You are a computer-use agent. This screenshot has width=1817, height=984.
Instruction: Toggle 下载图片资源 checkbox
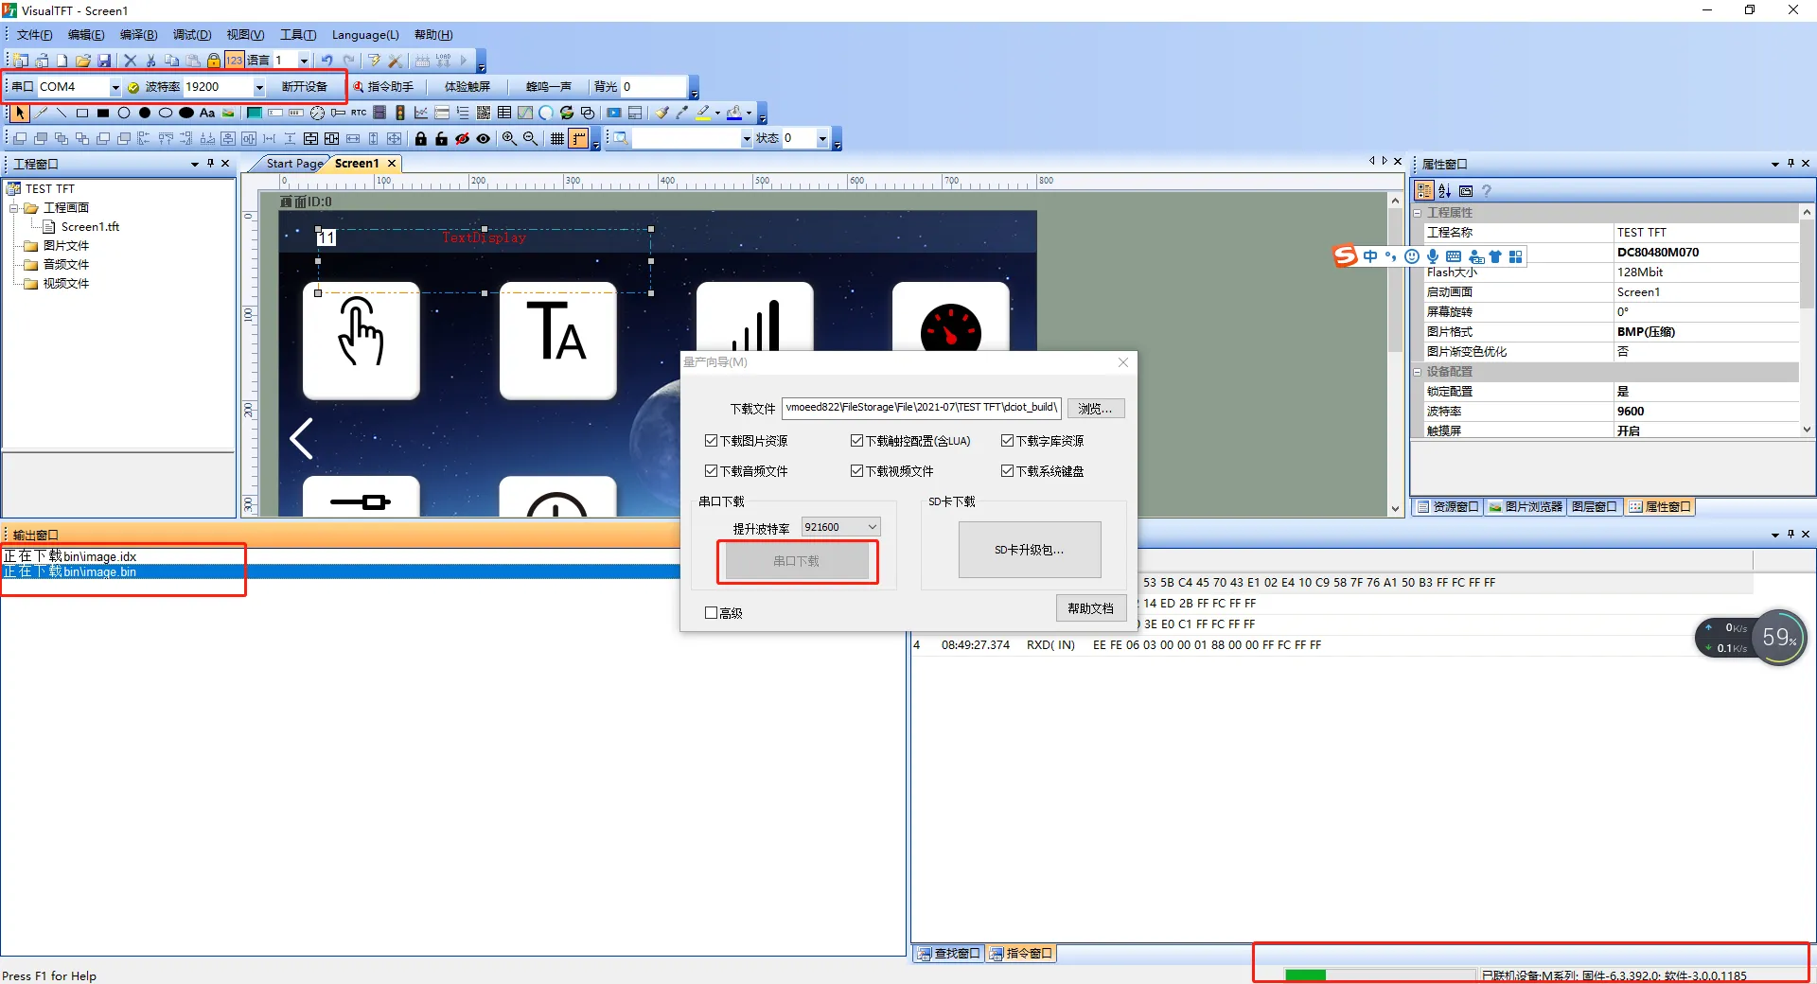[x=711, y=441]
